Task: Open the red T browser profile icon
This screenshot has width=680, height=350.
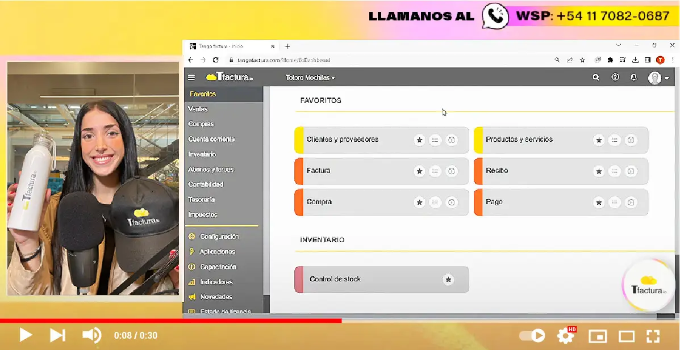Action: pos(661,60)
